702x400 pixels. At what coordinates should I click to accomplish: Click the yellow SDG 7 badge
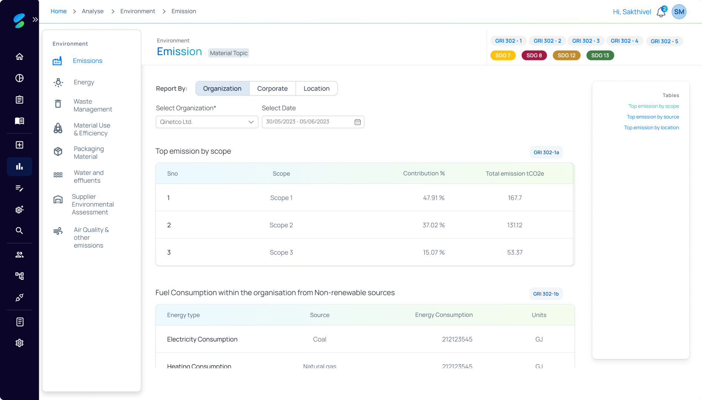click(502, 55)
